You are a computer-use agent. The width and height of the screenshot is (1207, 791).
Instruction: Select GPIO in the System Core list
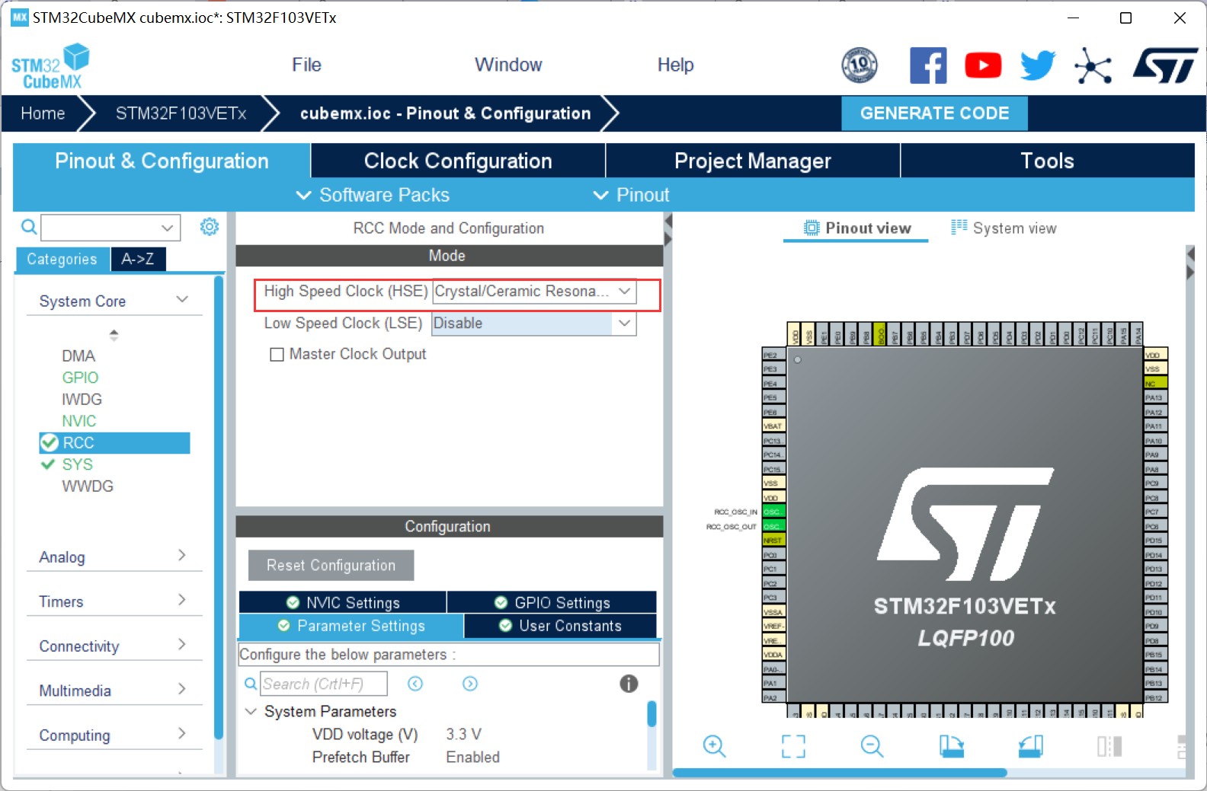click(x=80, y=378)
